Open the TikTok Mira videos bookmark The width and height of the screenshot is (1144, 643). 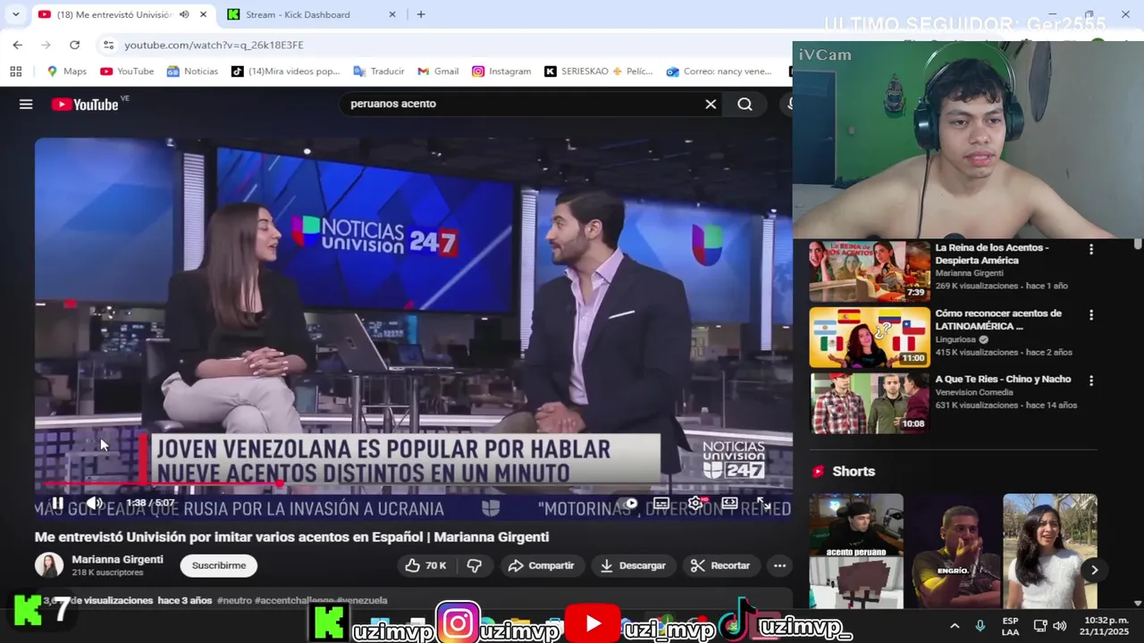pos(286,71)
